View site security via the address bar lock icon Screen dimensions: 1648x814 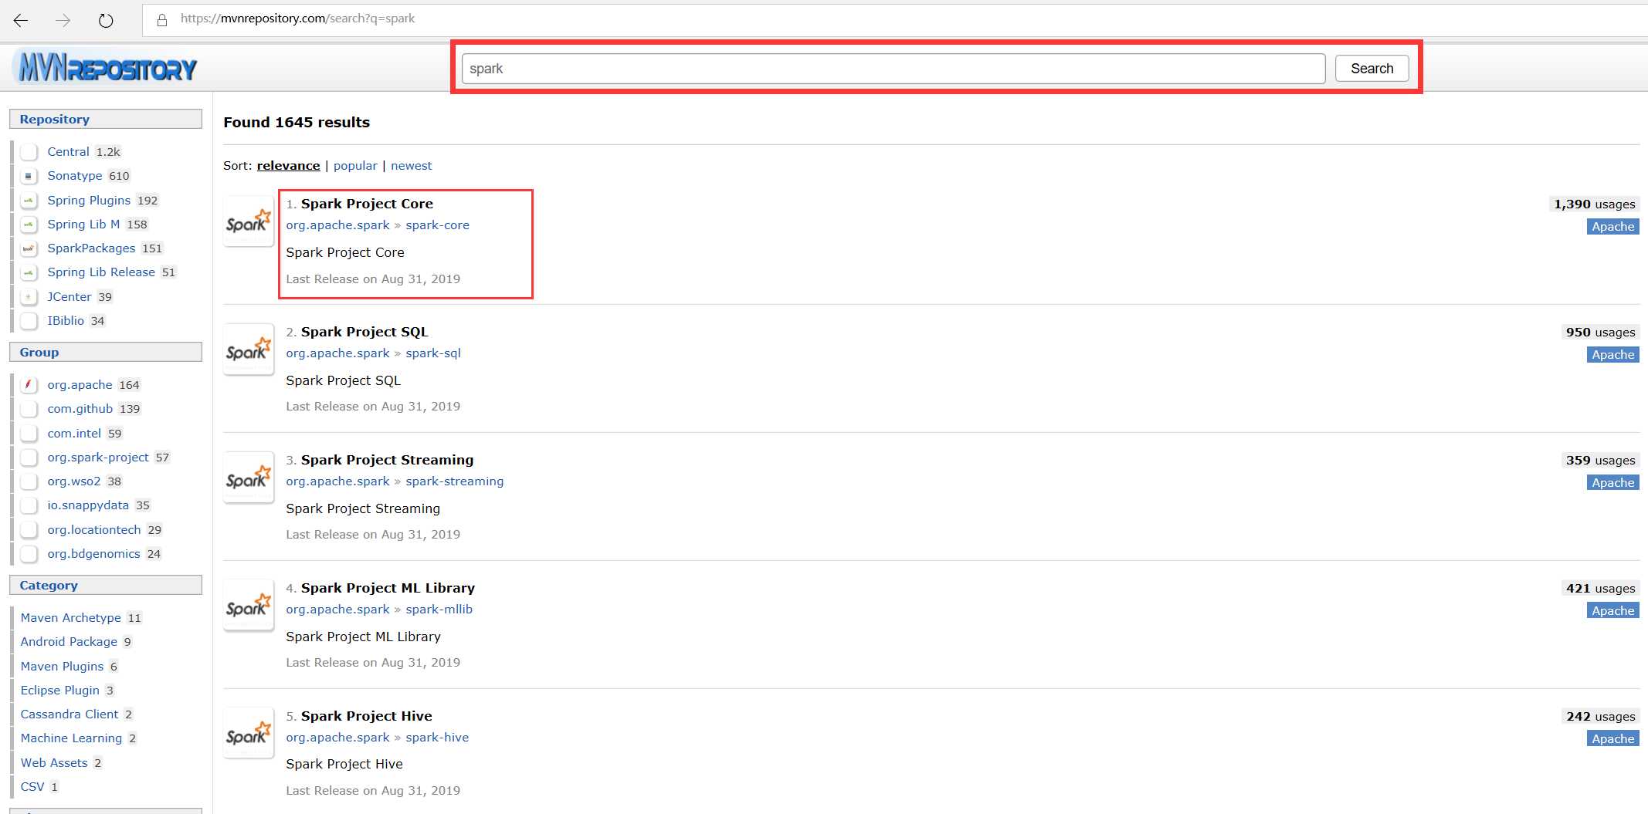pyautogui.click(x=162, y=19)
